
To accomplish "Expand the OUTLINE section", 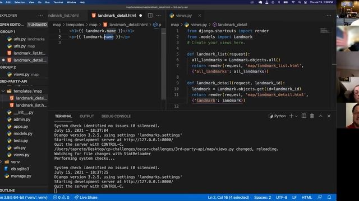I will click(24, 190).
